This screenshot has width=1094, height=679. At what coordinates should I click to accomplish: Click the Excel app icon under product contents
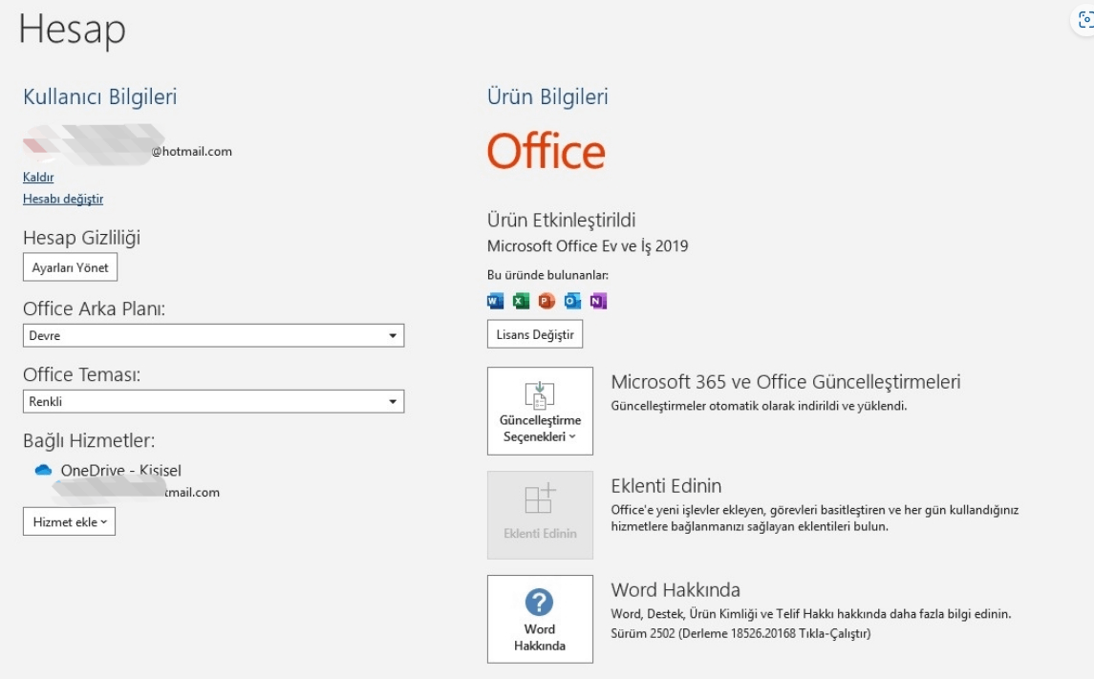(521, 301)
